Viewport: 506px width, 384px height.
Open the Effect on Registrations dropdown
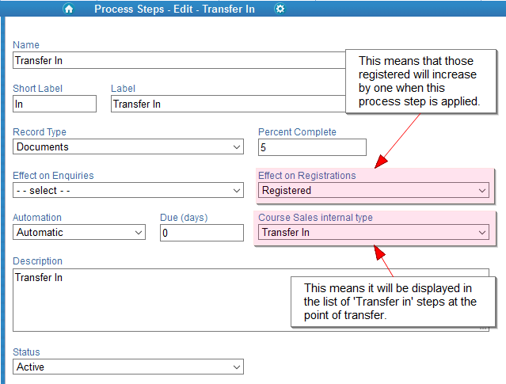[x=374, y=190]
